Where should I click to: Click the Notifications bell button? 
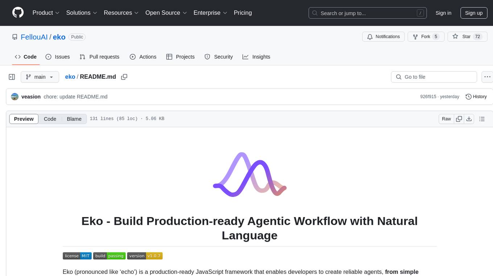coord(384,36)
